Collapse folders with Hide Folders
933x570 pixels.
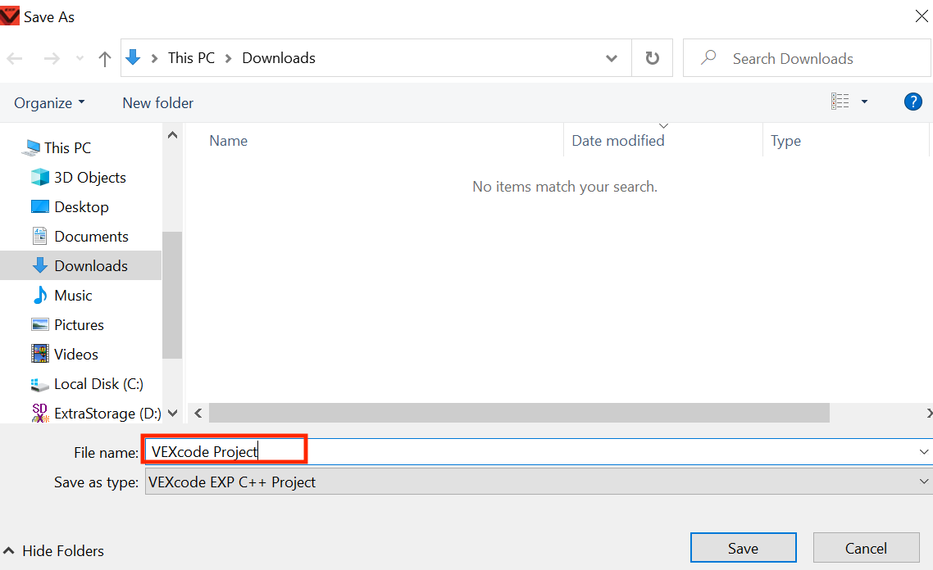tap(54, 551)
